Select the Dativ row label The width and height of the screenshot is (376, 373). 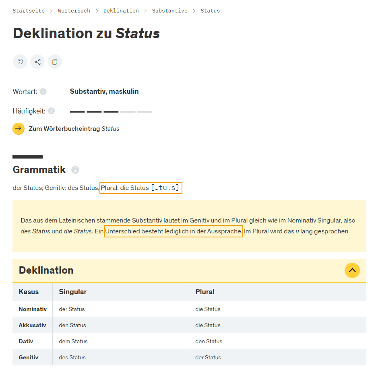point(26,341)
